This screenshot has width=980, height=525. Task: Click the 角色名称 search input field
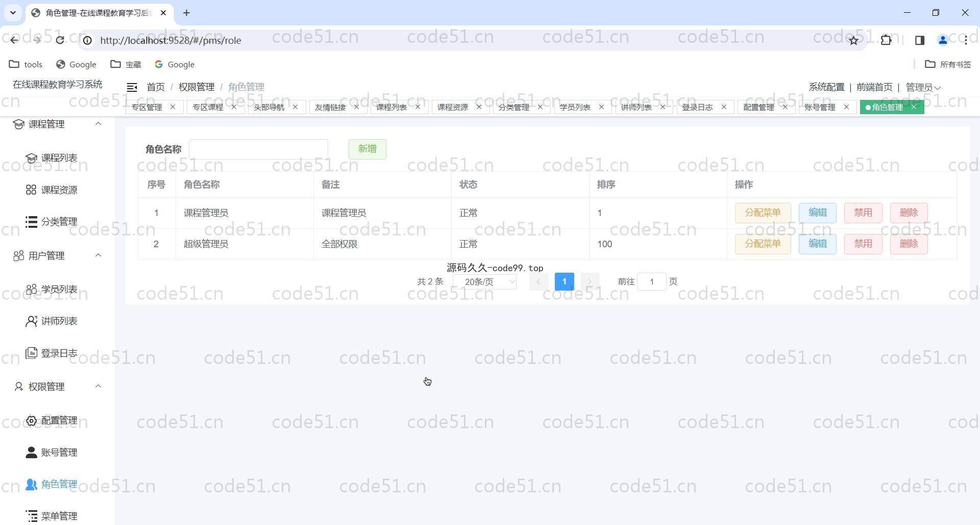click(258, 149)
